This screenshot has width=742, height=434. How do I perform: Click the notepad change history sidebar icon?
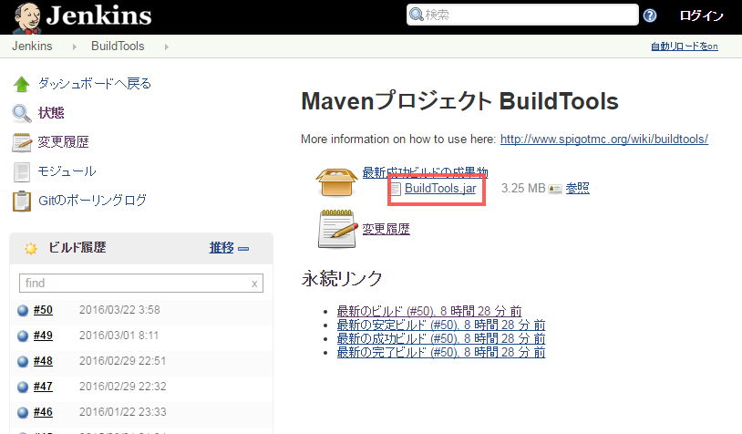point(21,142)
